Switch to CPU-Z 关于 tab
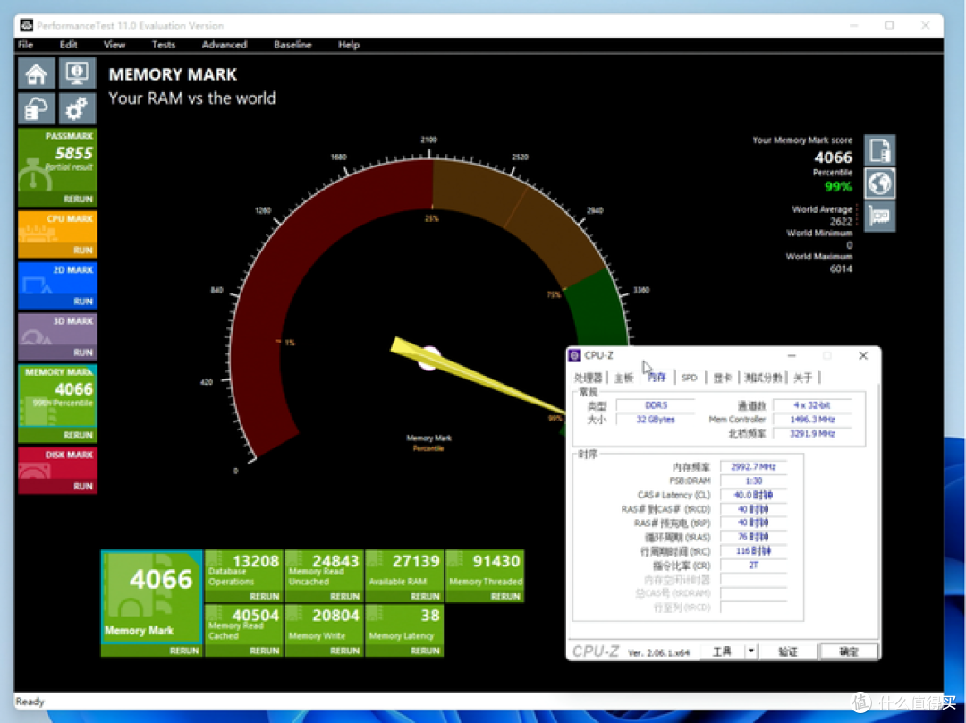 tap(802, 378)
